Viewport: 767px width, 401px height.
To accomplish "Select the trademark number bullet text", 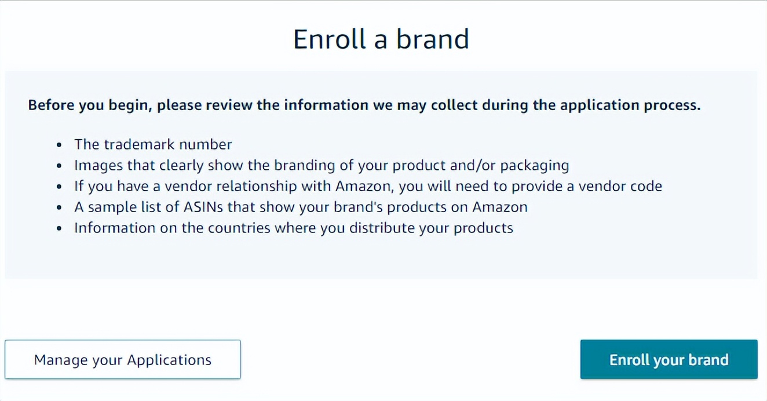I will pos(153,144).
